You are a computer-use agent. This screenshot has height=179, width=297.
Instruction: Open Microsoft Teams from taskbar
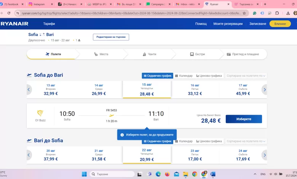coord(149,174)
